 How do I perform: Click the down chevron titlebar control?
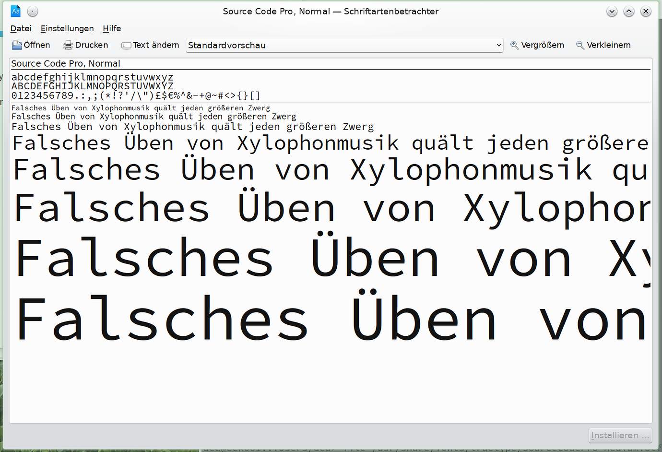[x=612, y=11]
